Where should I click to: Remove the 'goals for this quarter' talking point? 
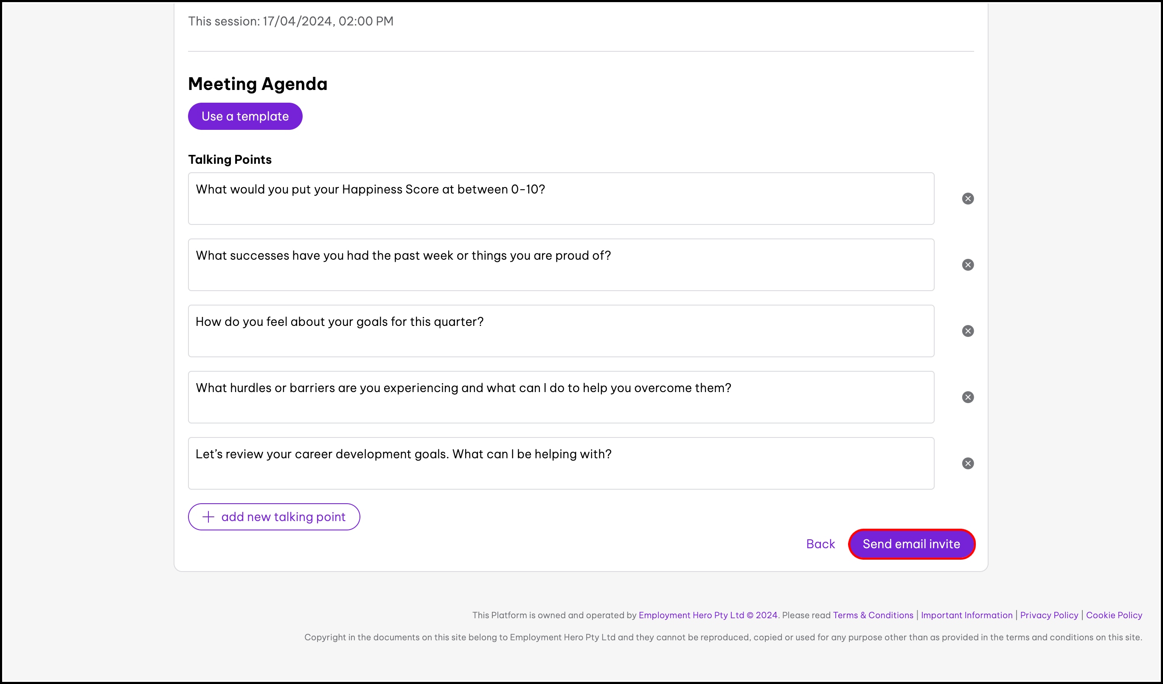pos(968,331)
